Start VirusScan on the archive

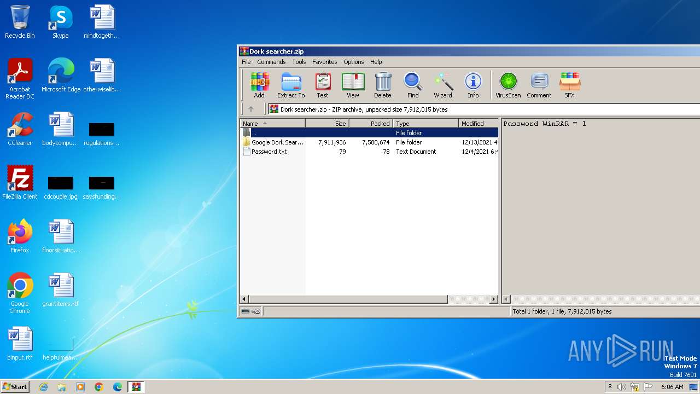pos(508,85)
